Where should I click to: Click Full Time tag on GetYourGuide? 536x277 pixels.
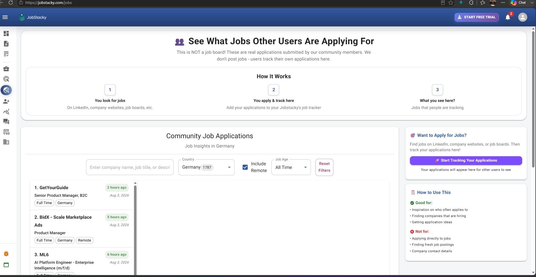pyautogui.click(x=44, y=203)
